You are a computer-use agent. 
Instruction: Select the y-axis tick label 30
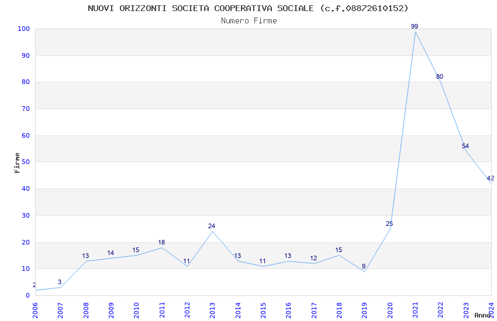pos(26,216)
